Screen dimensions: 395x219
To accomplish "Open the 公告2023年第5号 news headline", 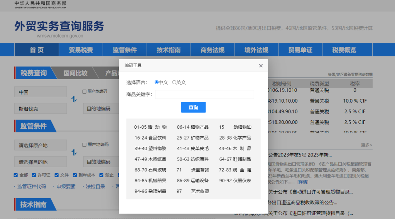I will 300,155.
